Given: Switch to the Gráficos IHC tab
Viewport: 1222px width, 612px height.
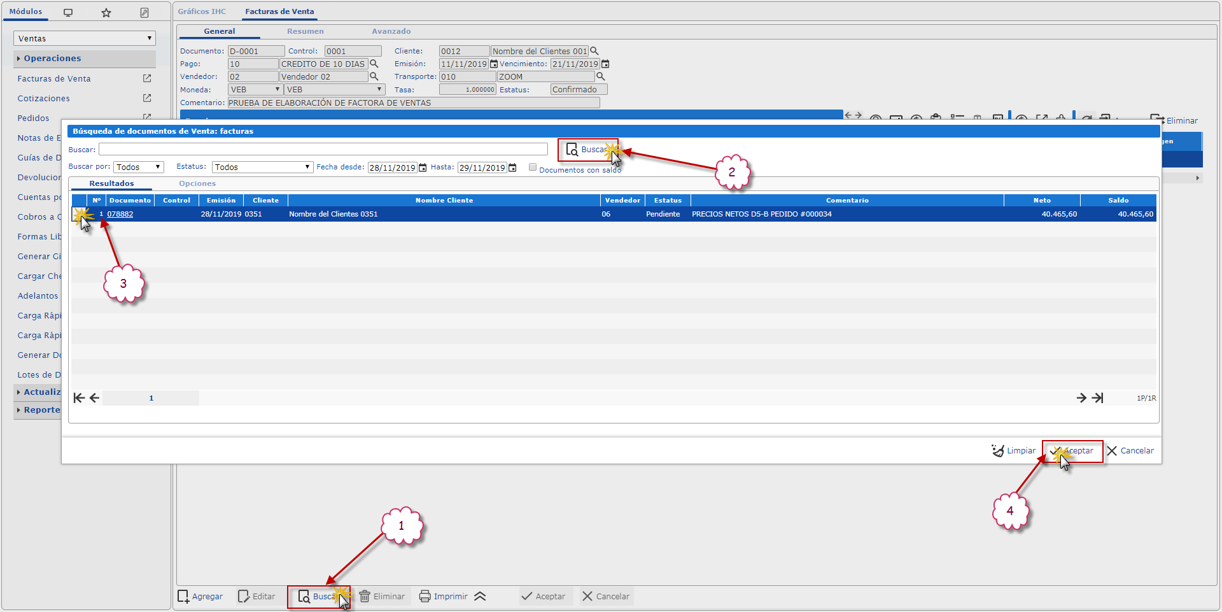Looking at the screenshot, I should (x=202, y=11).
